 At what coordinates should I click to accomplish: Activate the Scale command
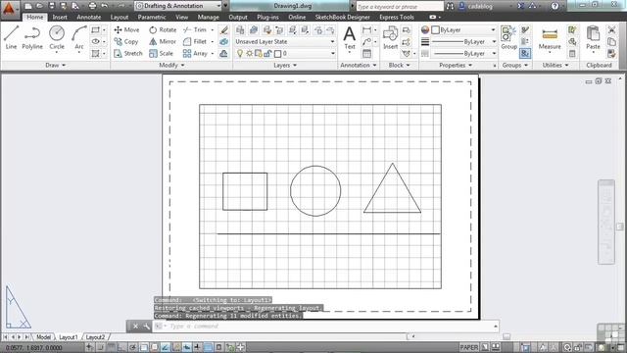[161, 53]
